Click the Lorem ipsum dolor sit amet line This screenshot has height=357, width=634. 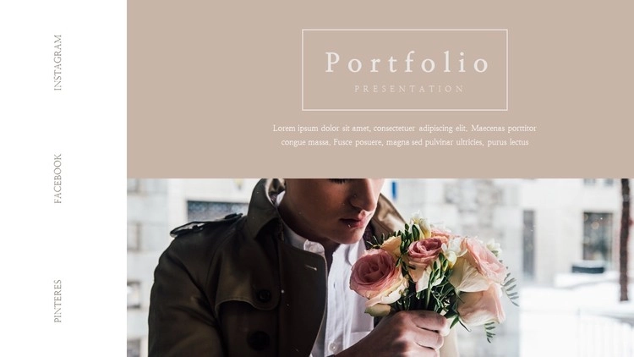pyautogui.click(x=404, y=129)
